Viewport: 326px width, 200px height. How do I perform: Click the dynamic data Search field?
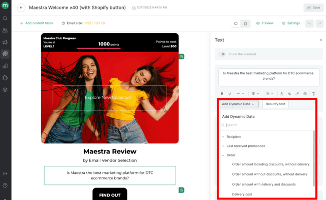tap(267, 125)
